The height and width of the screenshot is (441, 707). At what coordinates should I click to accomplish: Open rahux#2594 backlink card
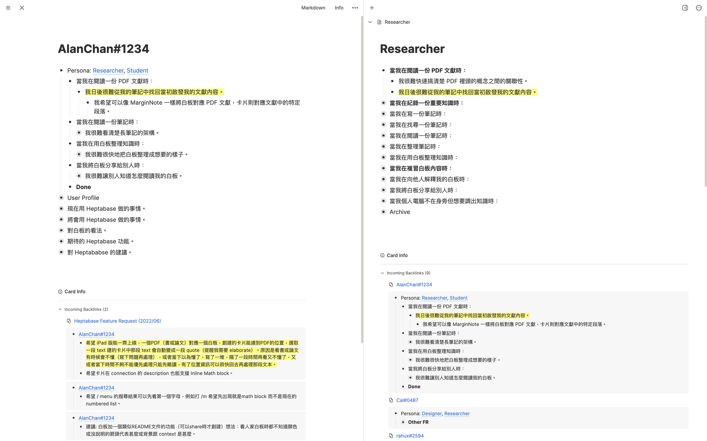pyautogui.click(x=410, y=436)
